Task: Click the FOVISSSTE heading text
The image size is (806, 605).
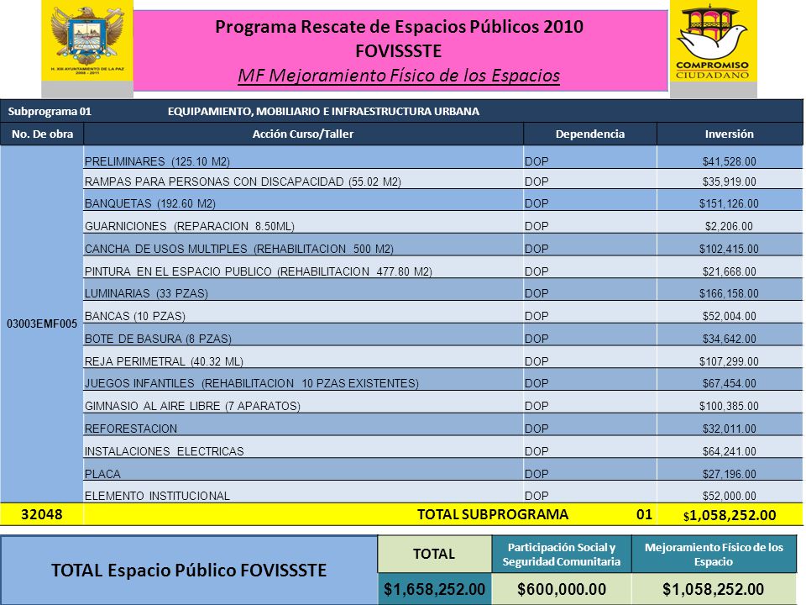Action: click(x=398, y=51)
